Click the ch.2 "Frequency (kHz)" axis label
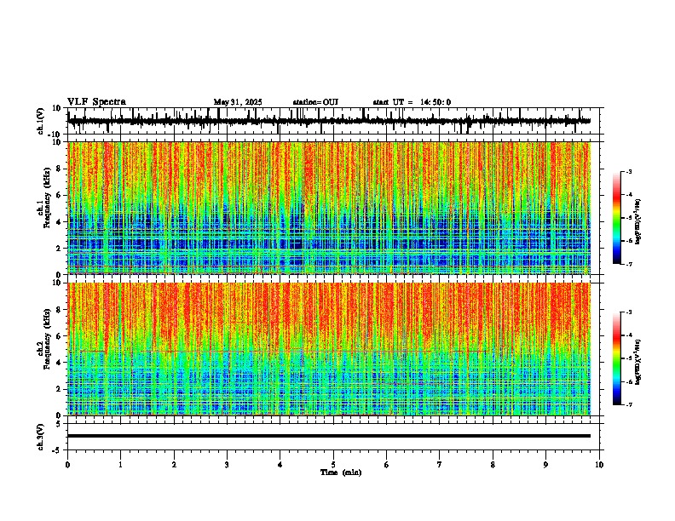 pos(48,339)
